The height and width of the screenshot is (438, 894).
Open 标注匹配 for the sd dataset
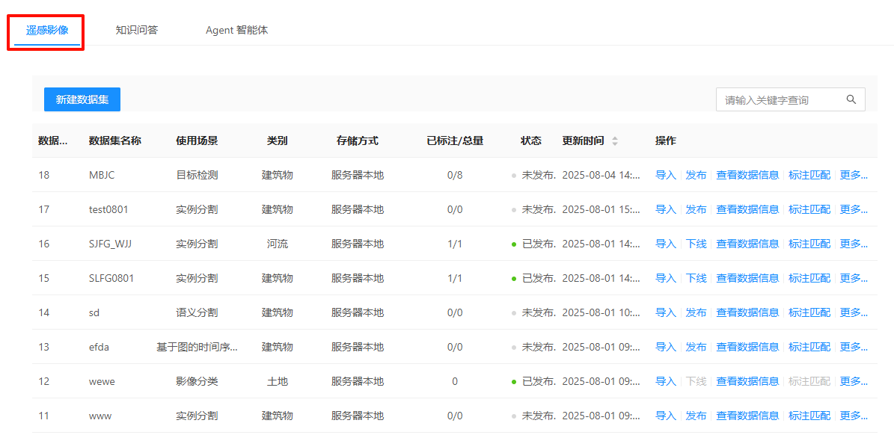(809, 312)
